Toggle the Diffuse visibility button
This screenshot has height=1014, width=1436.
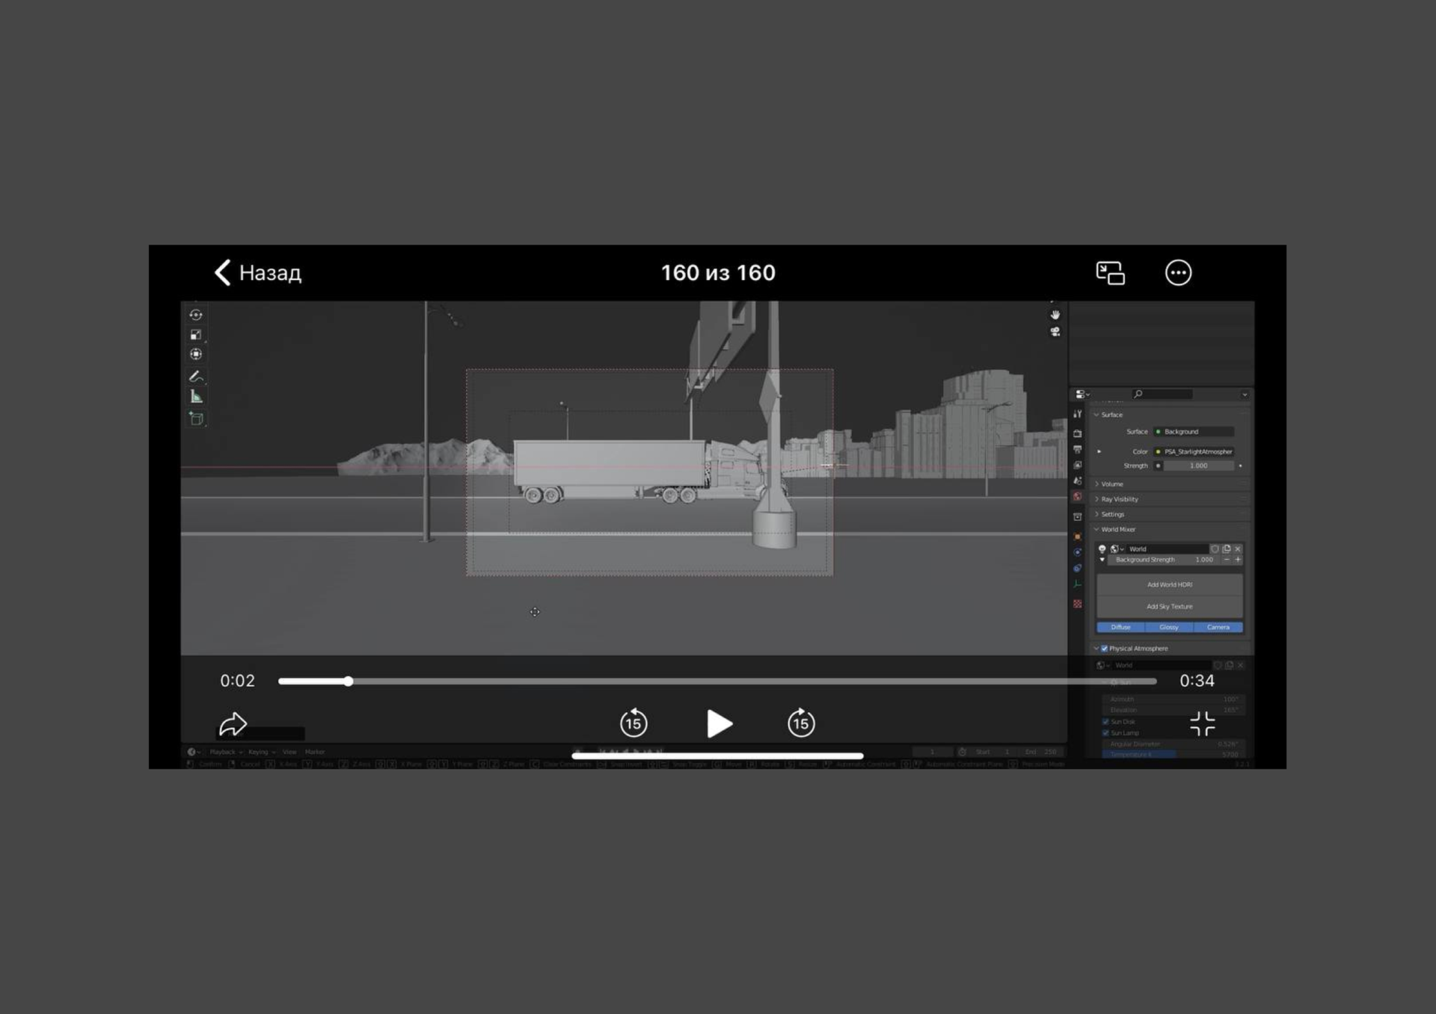click(x=1120, y=627)
